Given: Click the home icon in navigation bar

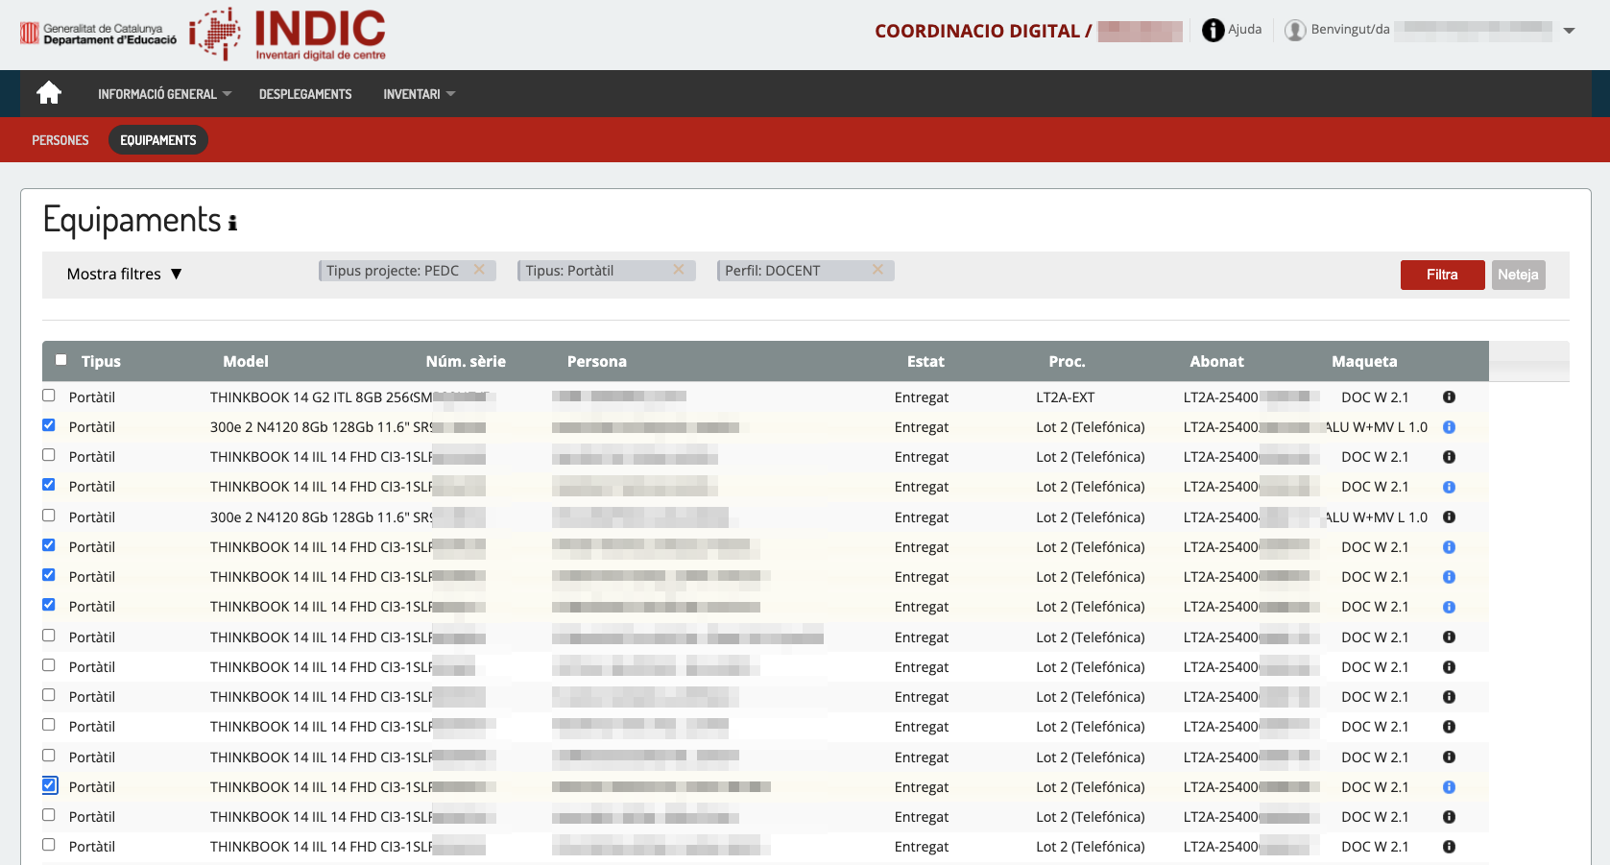Looking at the screenshot, I should coord(49,93).
